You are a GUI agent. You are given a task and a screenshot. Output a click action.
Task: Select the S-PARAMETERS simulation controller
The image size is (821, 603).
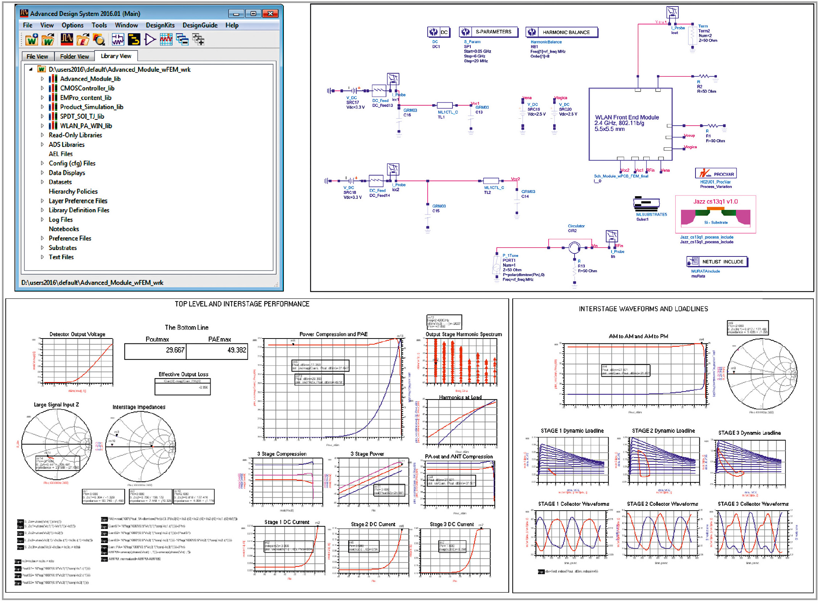pos(489,32)
